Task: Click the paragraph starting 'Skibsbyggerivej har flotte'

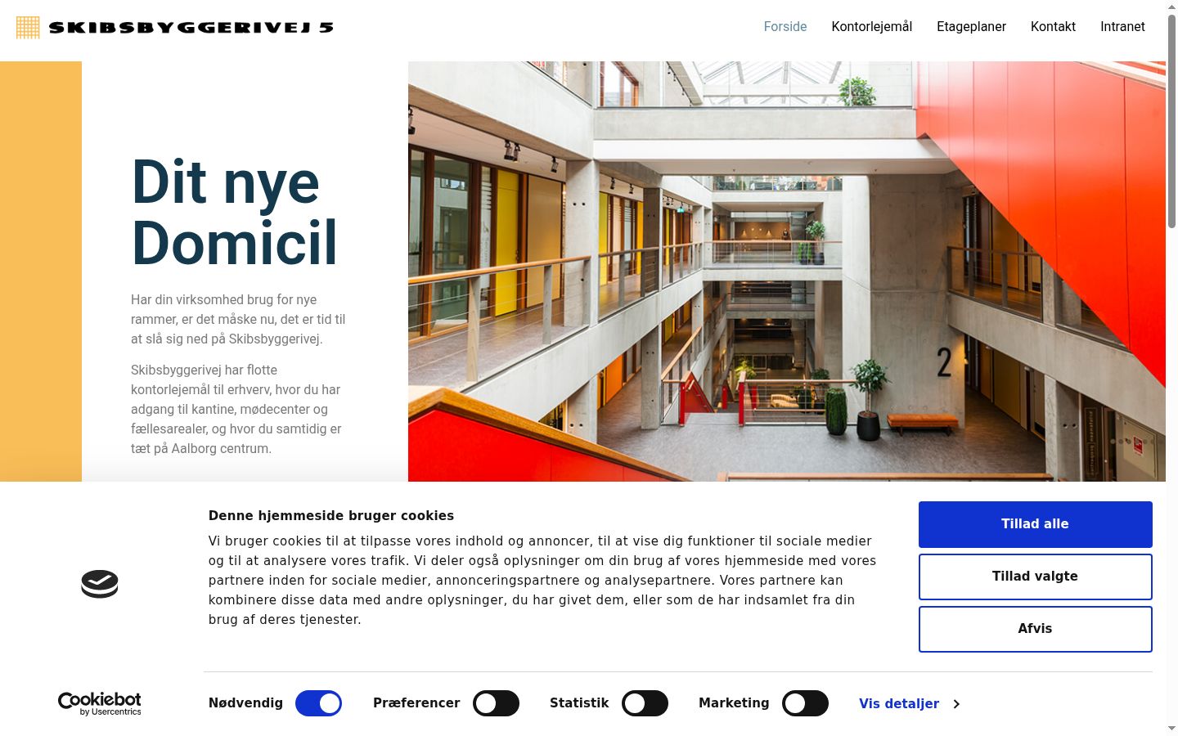Action: point(236,410)
